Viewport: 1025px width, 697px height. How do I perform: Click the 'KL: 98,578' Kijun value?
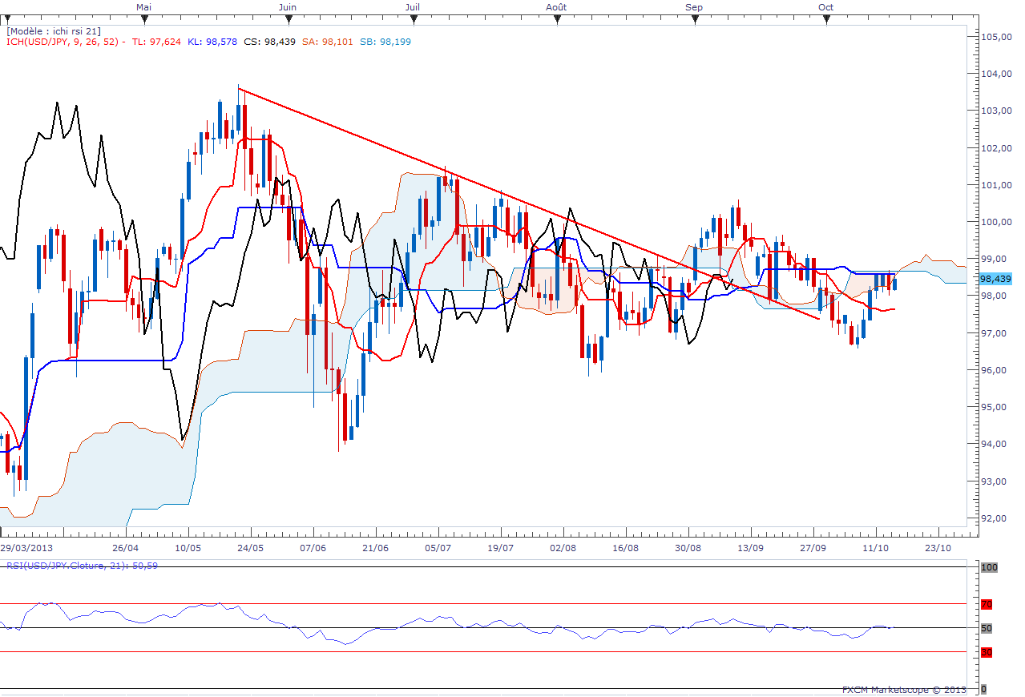(x=212, y=41)
